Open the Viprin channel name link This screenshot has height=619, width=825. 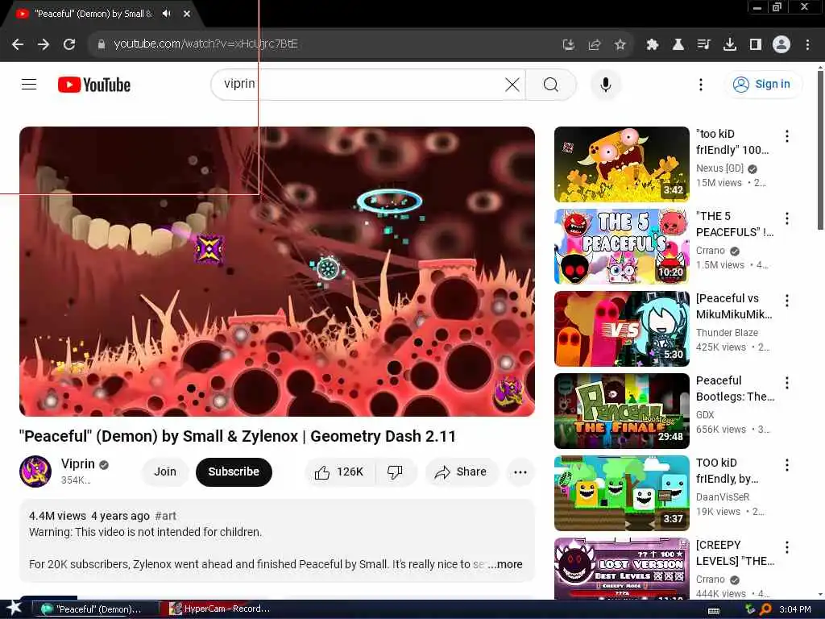click(78, 463)
